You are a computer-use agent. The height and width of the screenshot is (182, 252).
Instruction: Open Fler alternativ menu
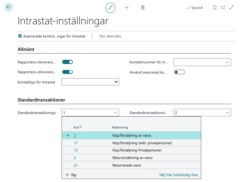point(110,36)
